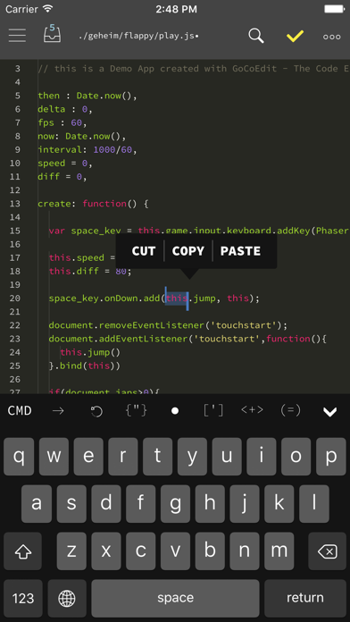Choose Cut in the selection popup
This screenshot has width=350, height=622.
point(143,251)
